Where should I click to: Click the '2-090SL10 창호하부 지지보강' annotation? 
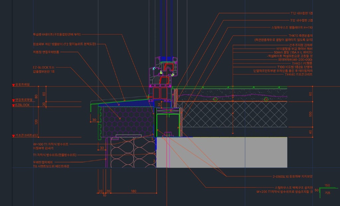click(x=292, y=176)
